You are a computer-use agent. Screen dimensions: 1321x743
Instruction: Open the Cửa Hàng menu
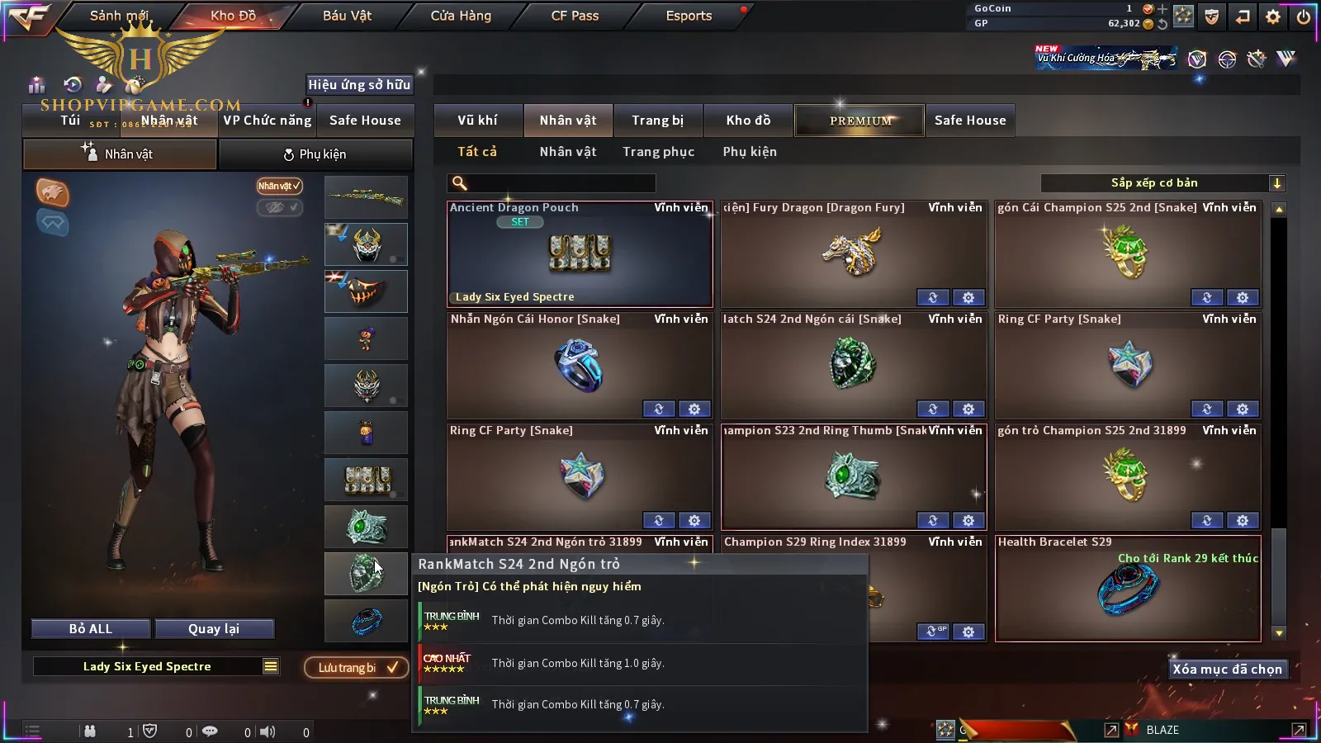pyautogui.click(x=461, y=16)
